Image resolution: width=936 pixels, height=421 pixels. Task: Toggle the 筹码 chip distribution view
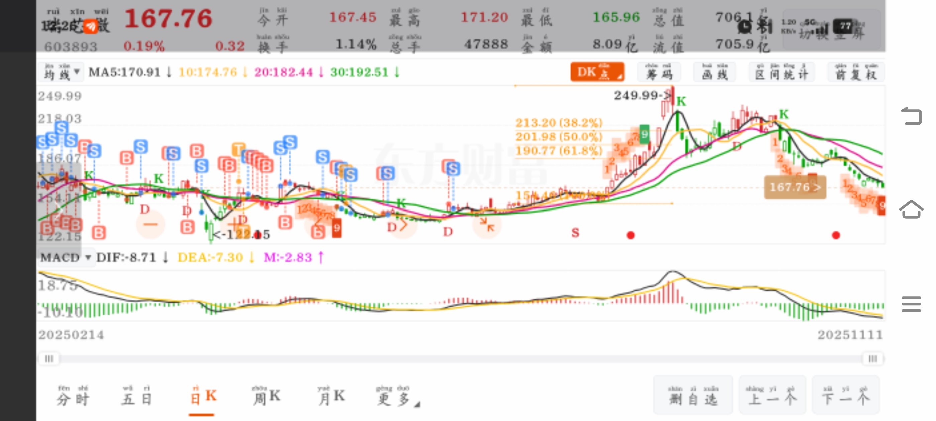click(659, 72)
